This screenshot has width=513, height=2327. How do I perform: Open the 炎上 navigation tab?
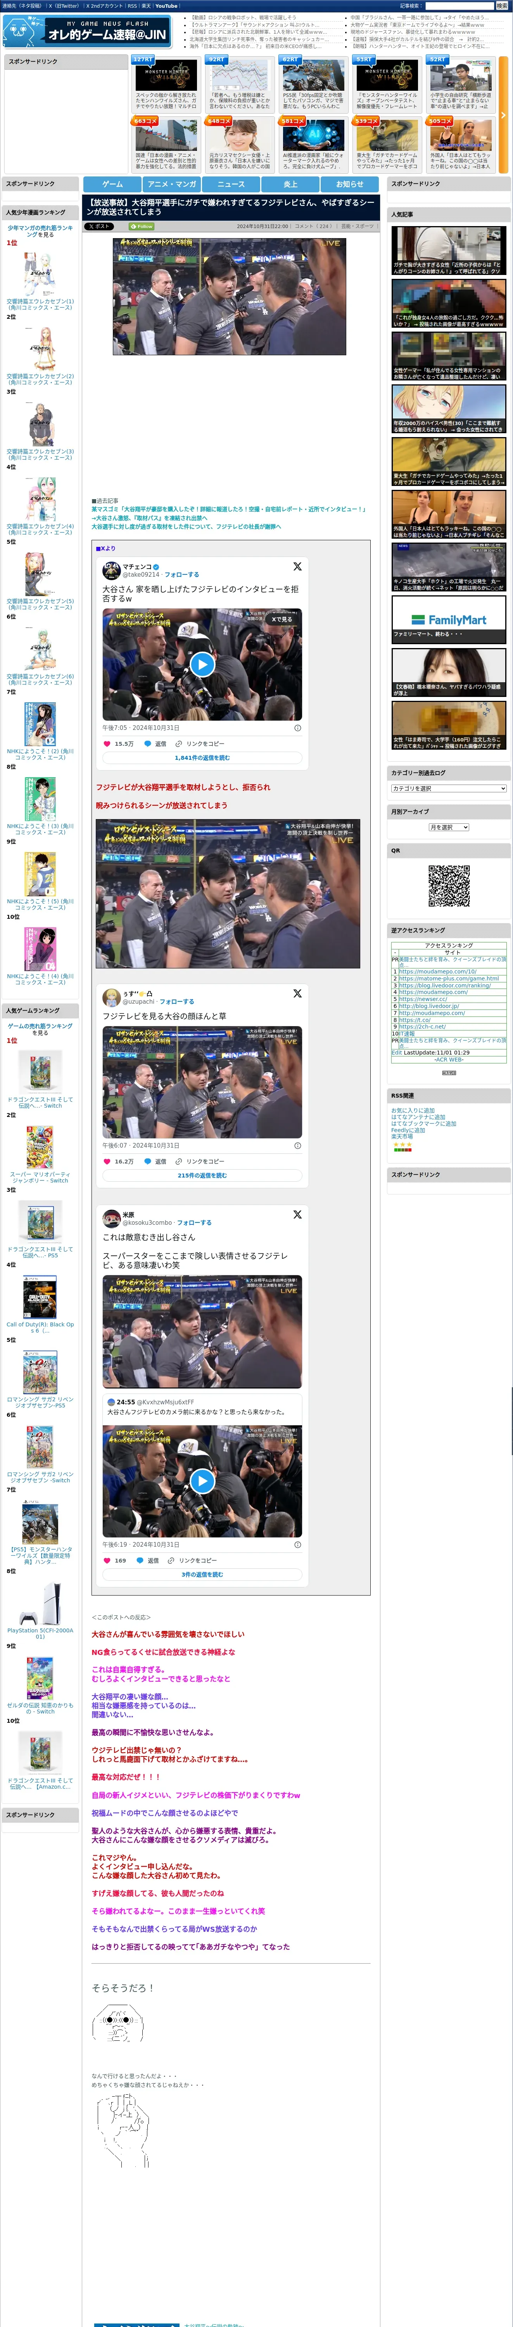(291, 183)
